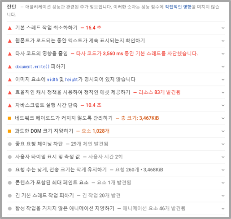The height and width of the screenshot is (219, 231).
Task: Select the 29개 체인 발견됨 value
Action: (89, 144)
